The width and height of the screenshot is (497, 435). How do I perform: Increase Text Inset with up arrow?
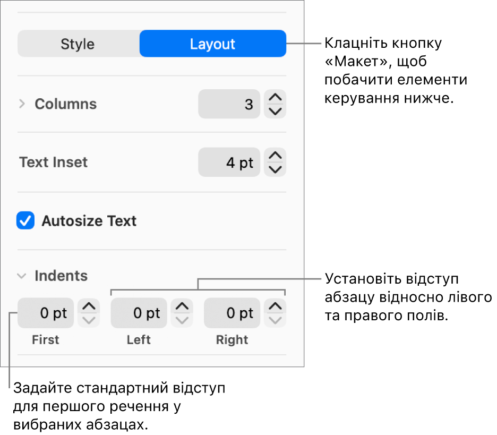[x=275, y=156]
